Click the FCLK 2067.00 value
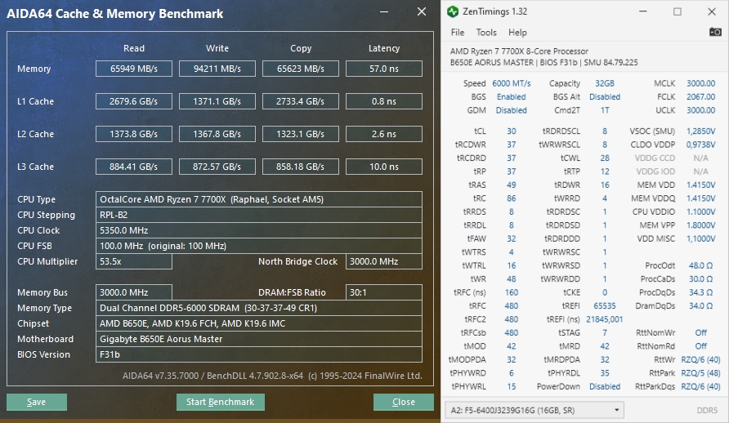The image size is (729, 423). coord(700,96)
